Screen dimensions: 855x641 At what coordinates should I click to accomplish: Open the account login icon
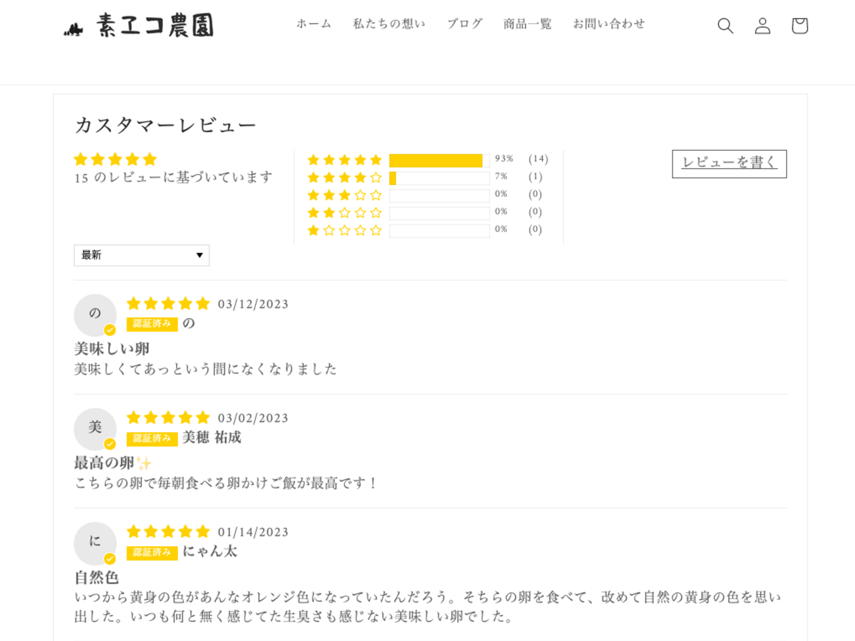(x=762, y=26)
